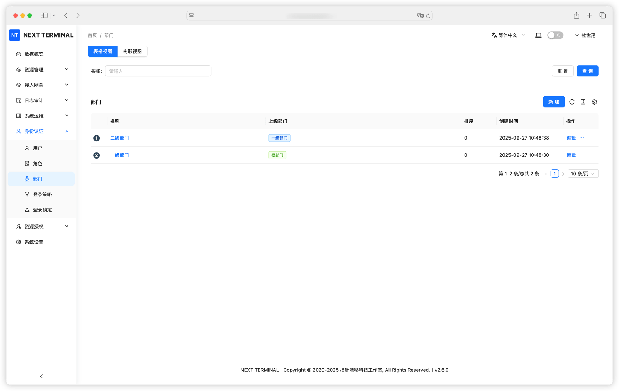619x391 pixels.
Task: Open the table density icon
Action: pos(583,102)
